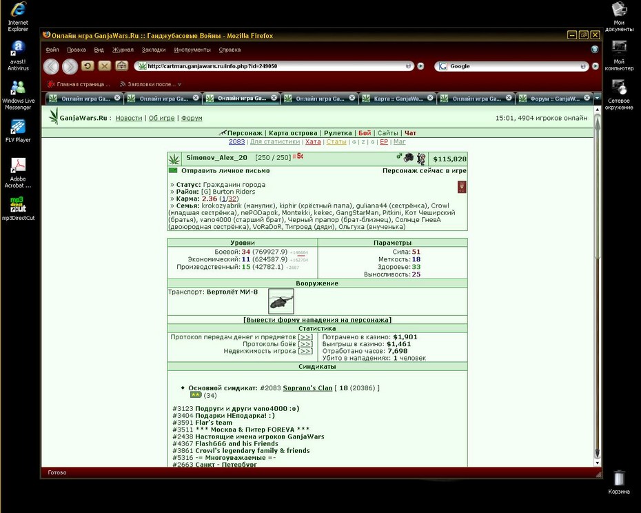Click the Маг link

point(399,141)
